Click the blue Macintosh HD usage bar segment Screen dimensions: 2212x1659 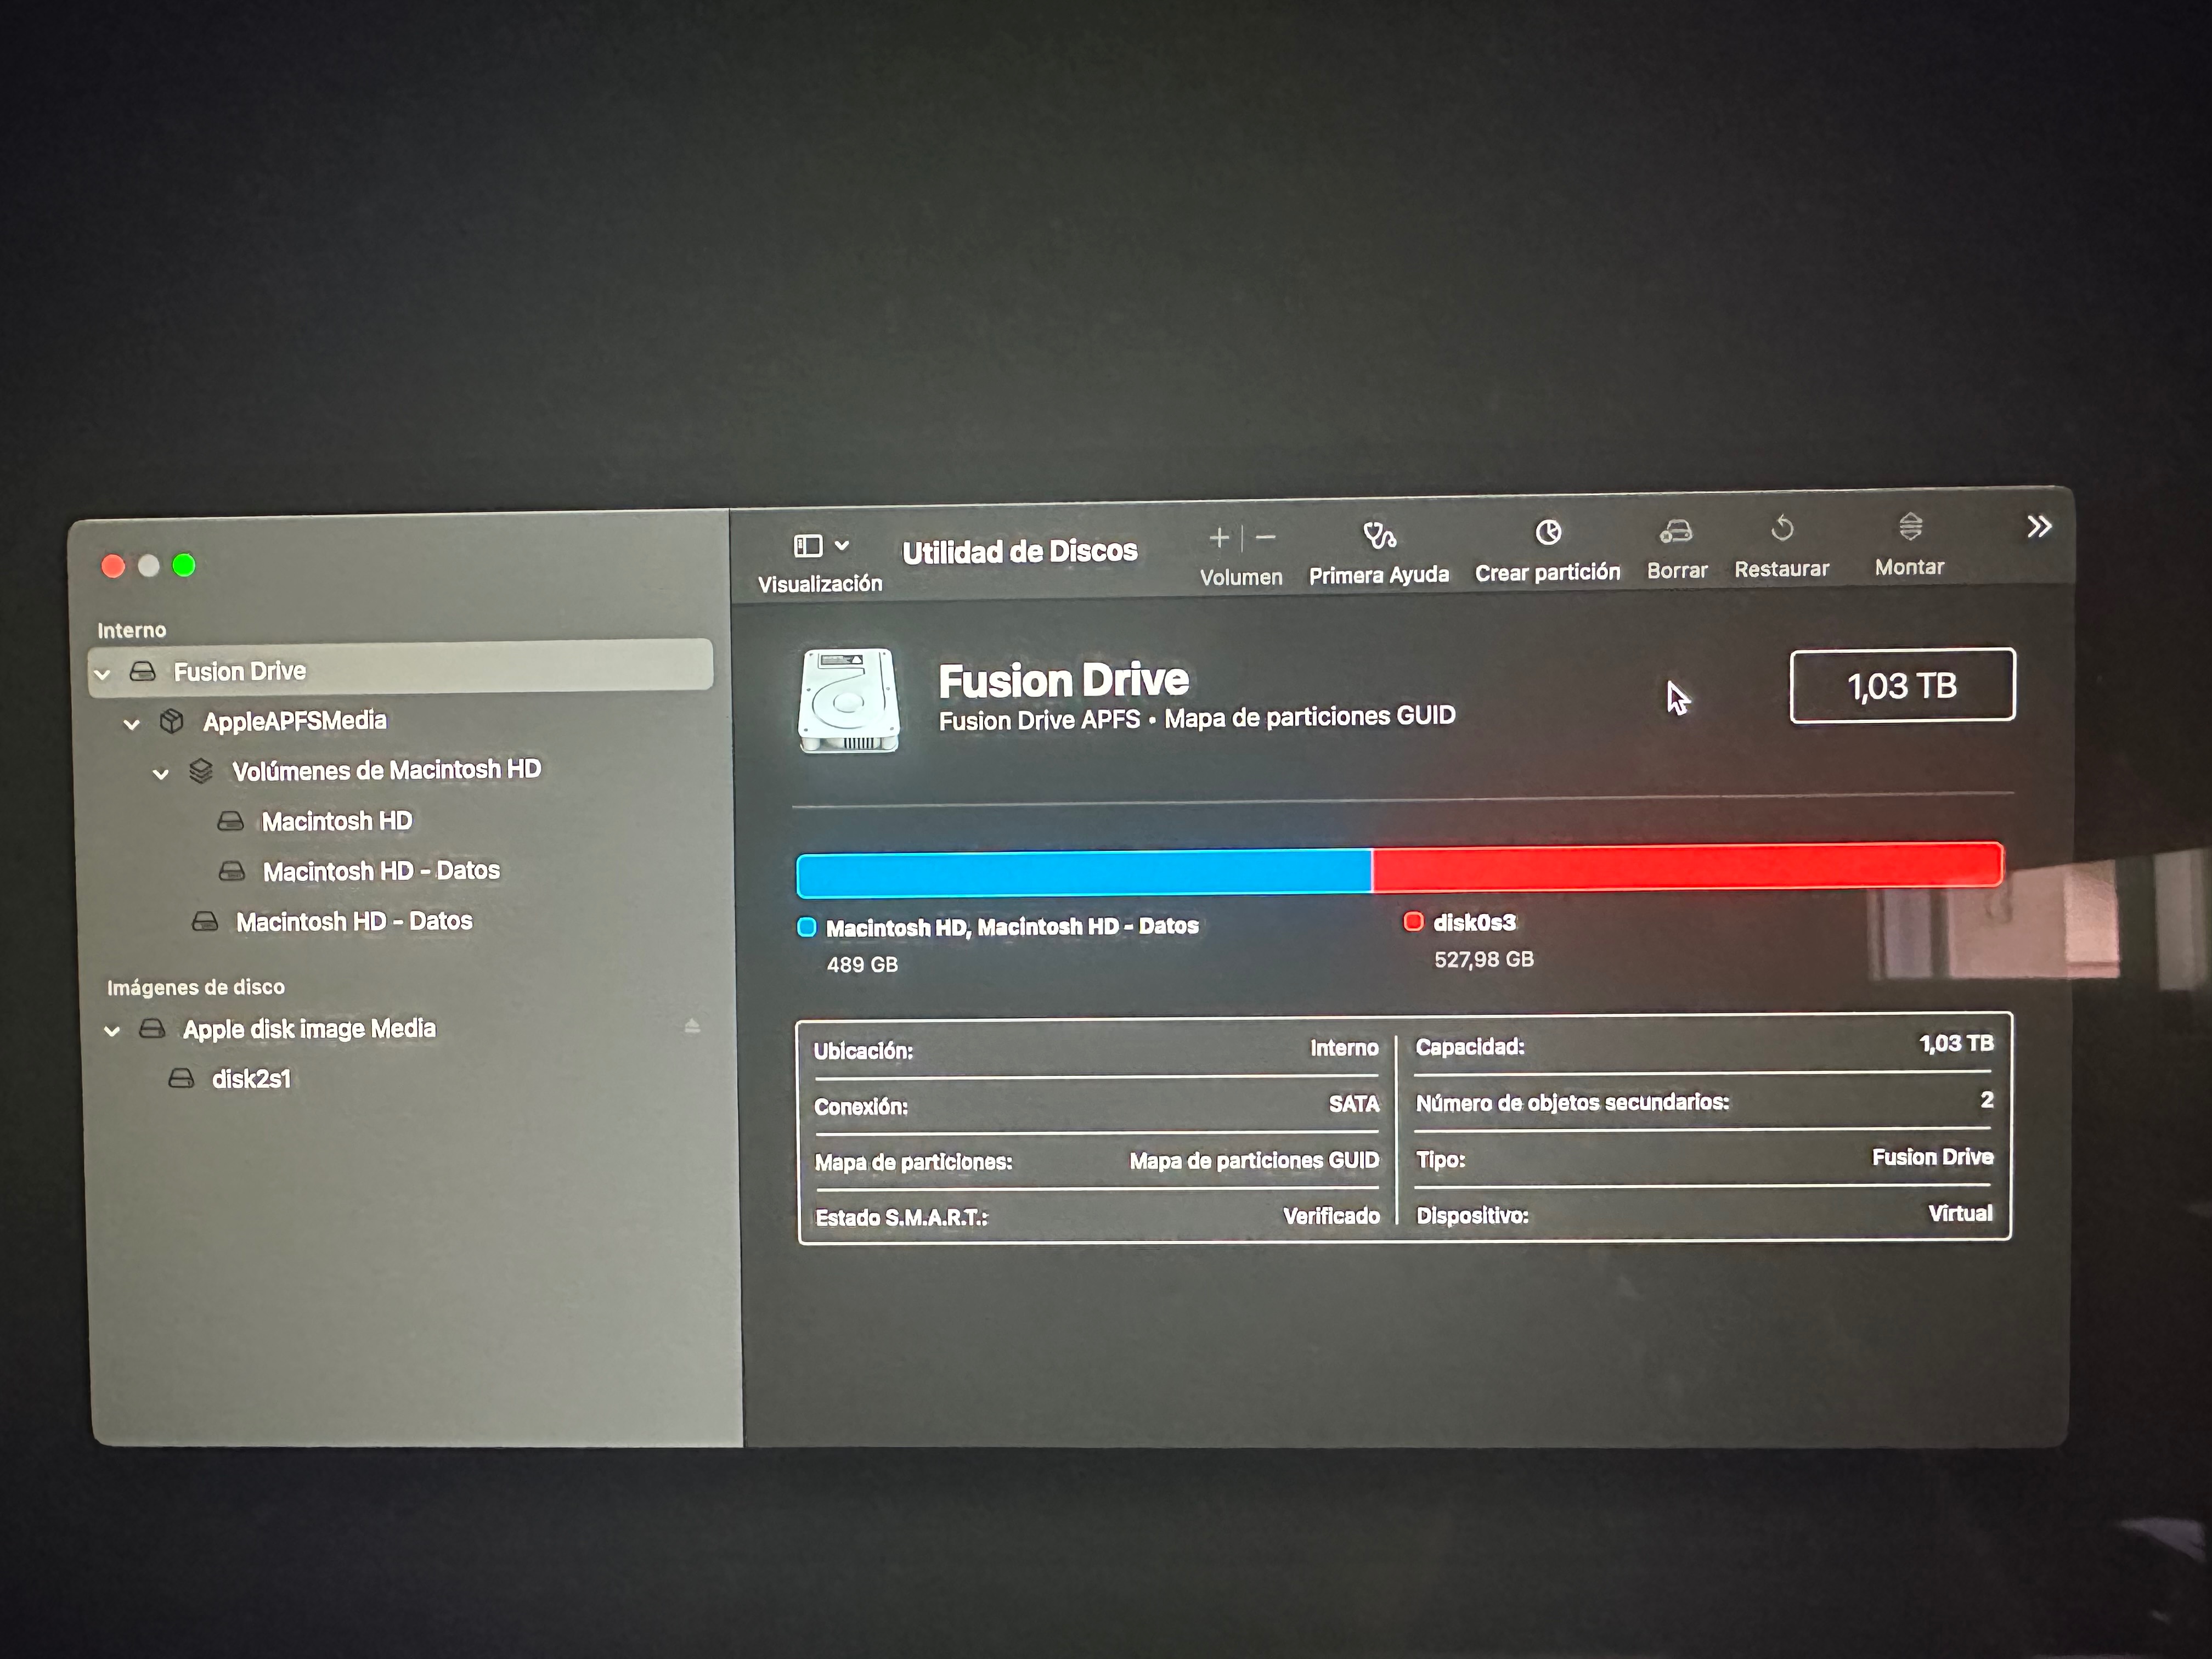tap(1083, 872)
